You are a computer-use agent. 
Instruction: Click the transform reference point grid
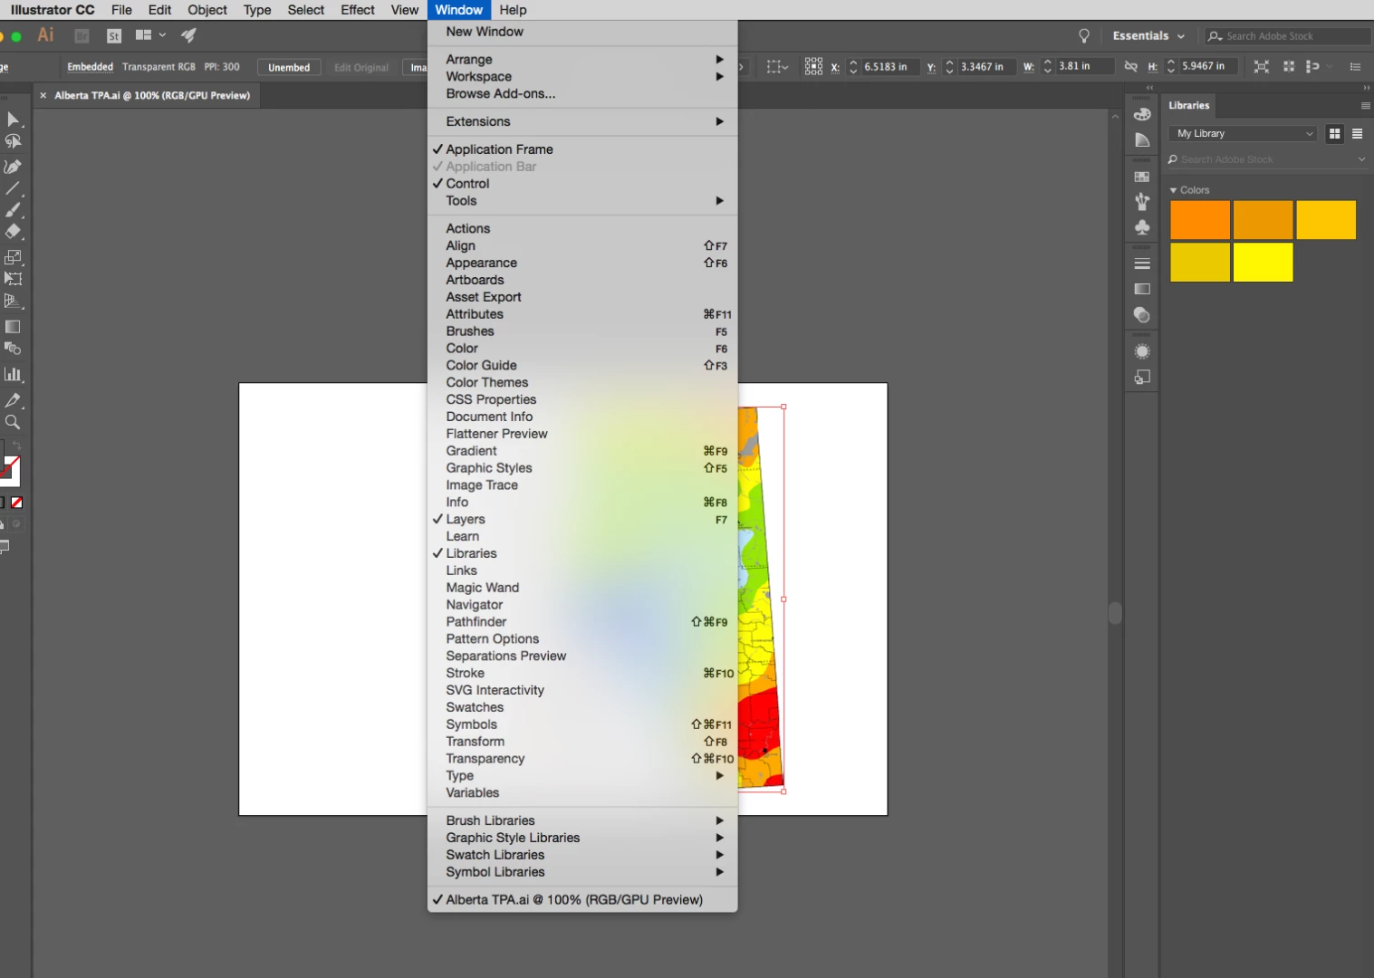(x=813, y=66)
